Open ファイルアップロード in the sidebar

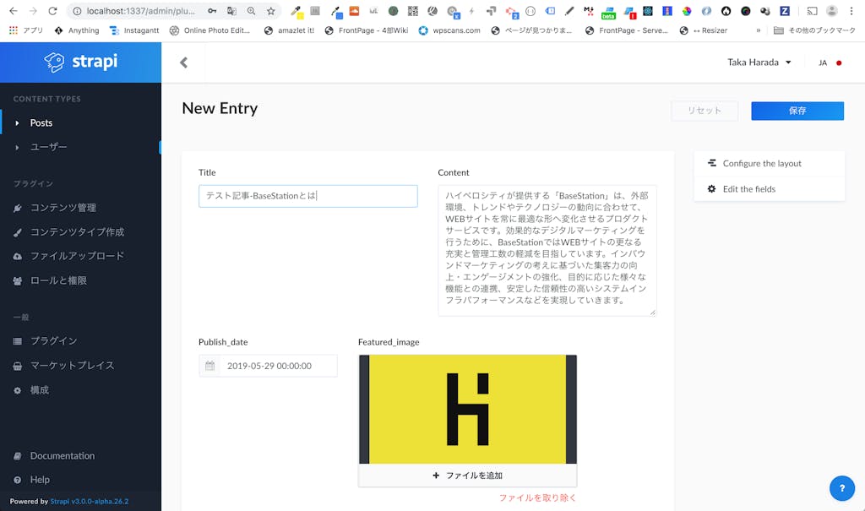77,256
